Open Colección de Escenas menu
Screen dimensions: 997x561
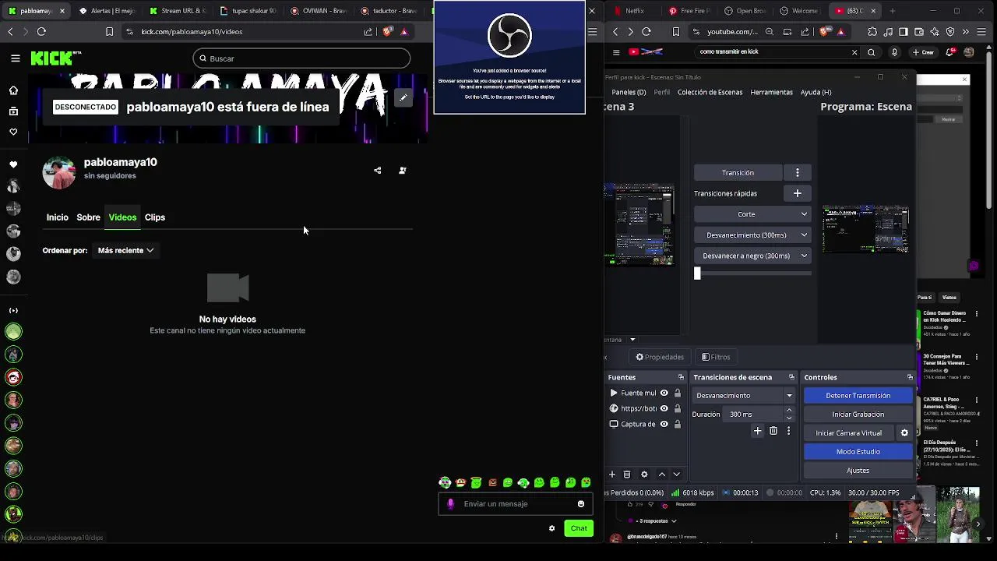pos(710,92)
